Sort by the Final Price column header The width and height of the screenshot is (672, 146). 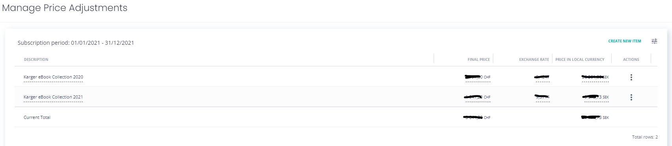(479, 60)
